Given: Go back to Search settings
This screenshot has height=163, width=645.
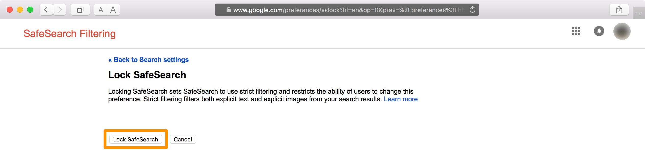Looking at the screenshot, I should (x=148, y=60).
